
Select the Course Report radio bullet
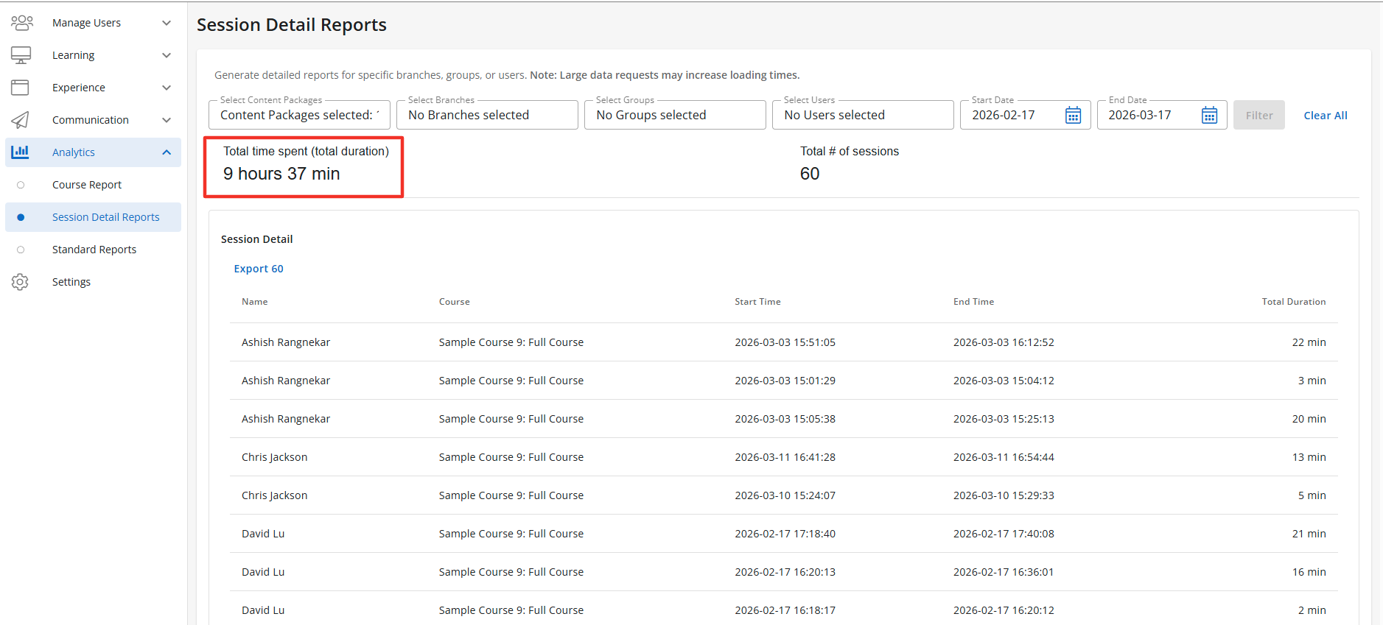click(21, 185)
